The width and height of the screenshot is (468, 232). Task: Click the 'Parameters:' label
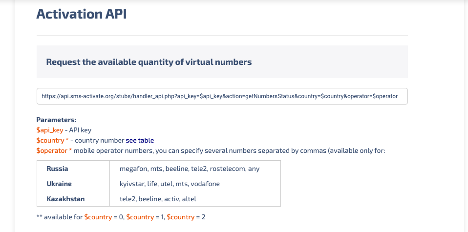(x=56, y=120)
